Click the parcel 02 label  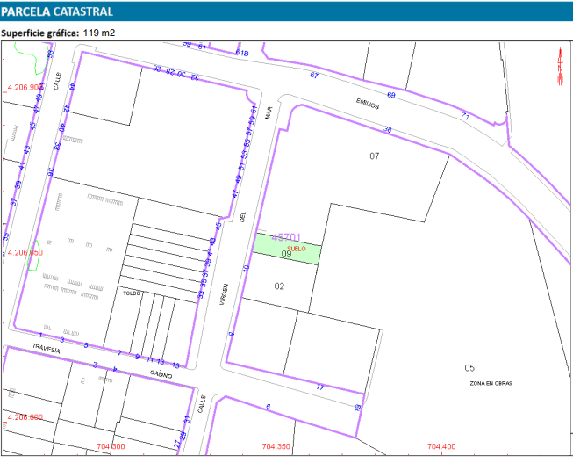279,286
